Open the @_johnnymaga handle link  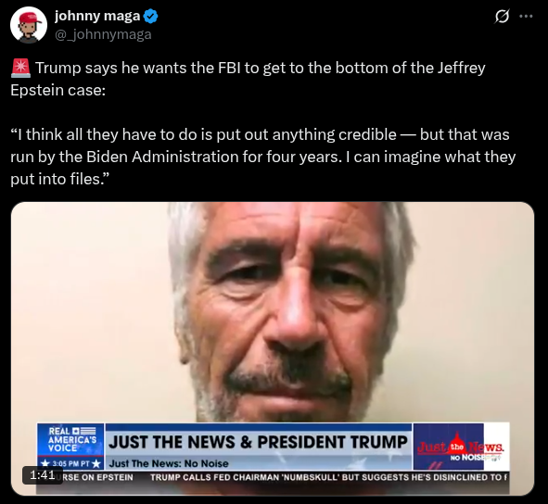coord(103,34)
